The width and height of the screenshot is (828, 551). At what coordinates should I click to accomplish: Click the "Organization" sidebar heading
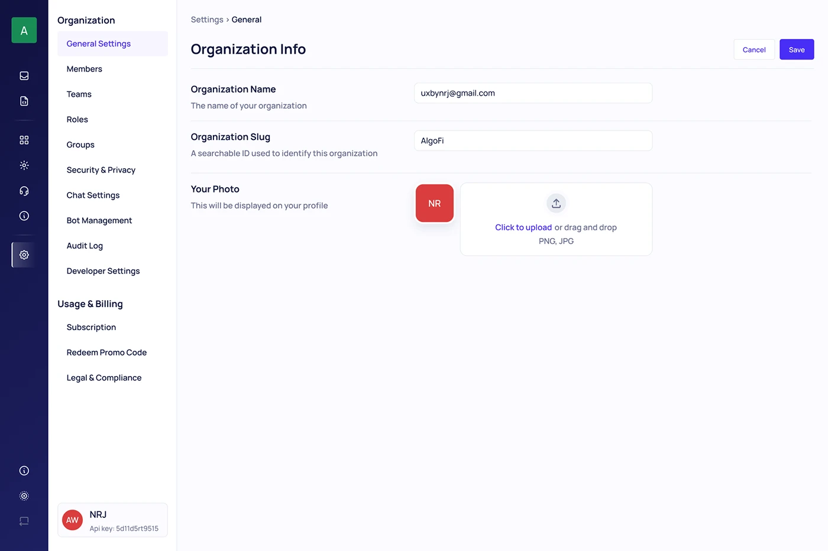(86, 20)
